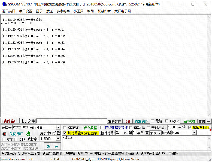The width and height of the screenshot is (212, 162).
Task: Click the 停止 button
Action: 128,121
